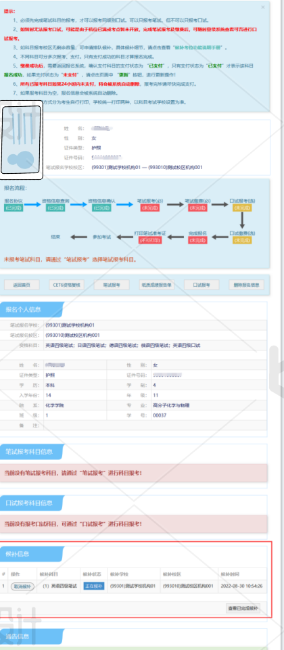Click the 笔试报考 button in the button row
284x650 pixels.
coord(112,285)
